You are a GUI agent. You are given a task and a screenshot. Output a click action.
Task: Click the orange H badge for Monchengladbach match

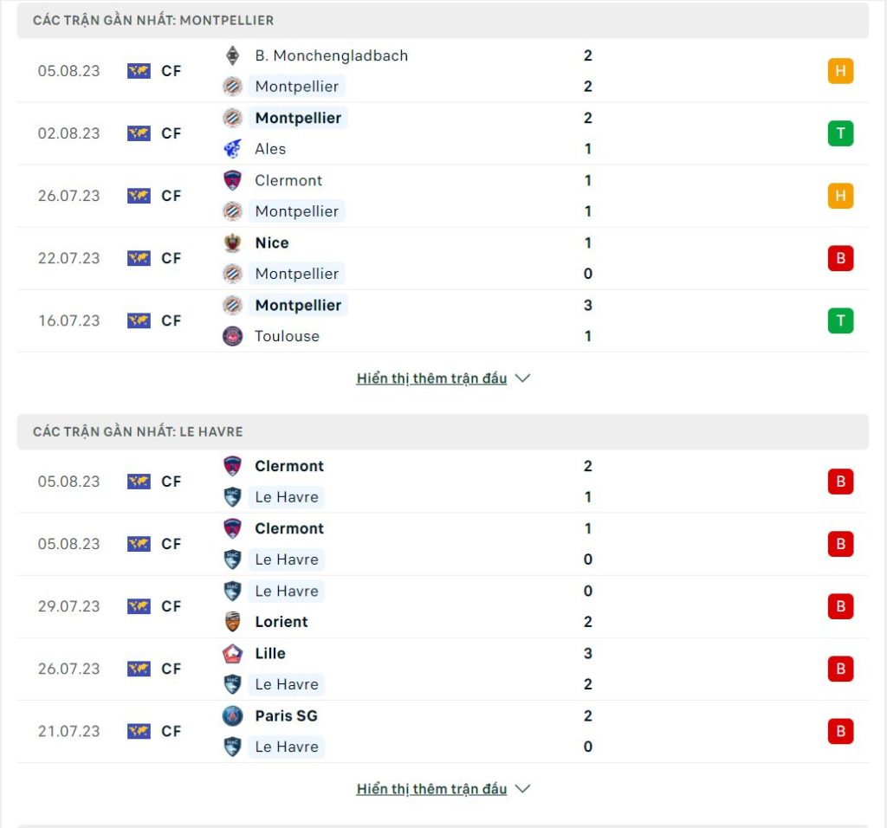pos(840,71)
